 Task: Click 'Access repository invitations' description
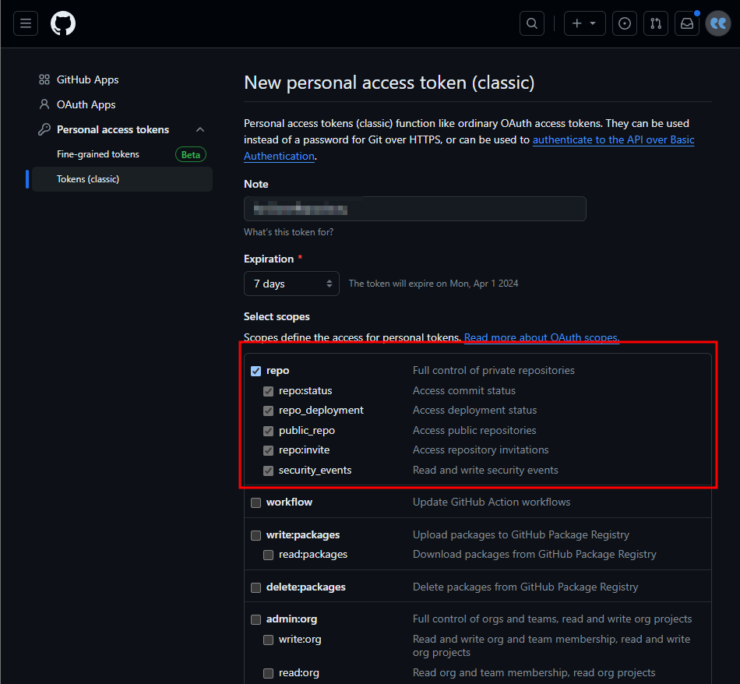(x=481, y=450)
